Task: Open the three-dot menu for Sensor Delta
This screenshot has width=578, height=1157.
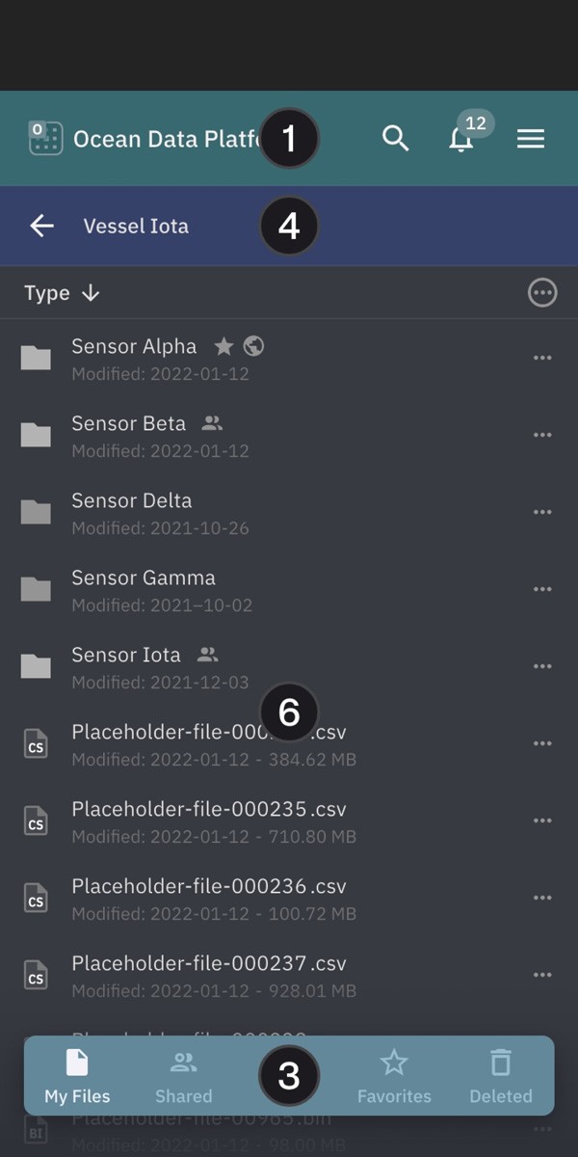Action: tap(542, 512)
